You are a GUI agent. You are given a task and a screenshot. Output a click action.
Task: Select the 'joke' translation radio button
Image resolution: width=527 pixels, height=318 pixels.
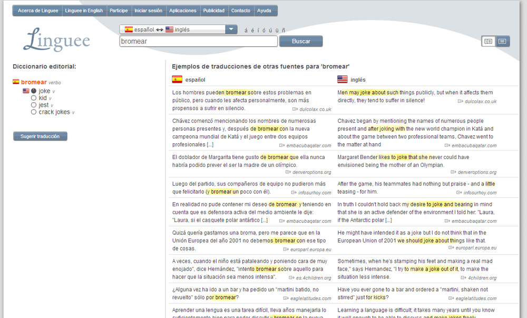tap(34, 91)
